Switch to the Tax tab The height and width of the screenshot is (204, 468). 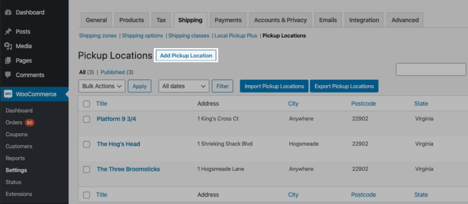(x=161, y=20)
